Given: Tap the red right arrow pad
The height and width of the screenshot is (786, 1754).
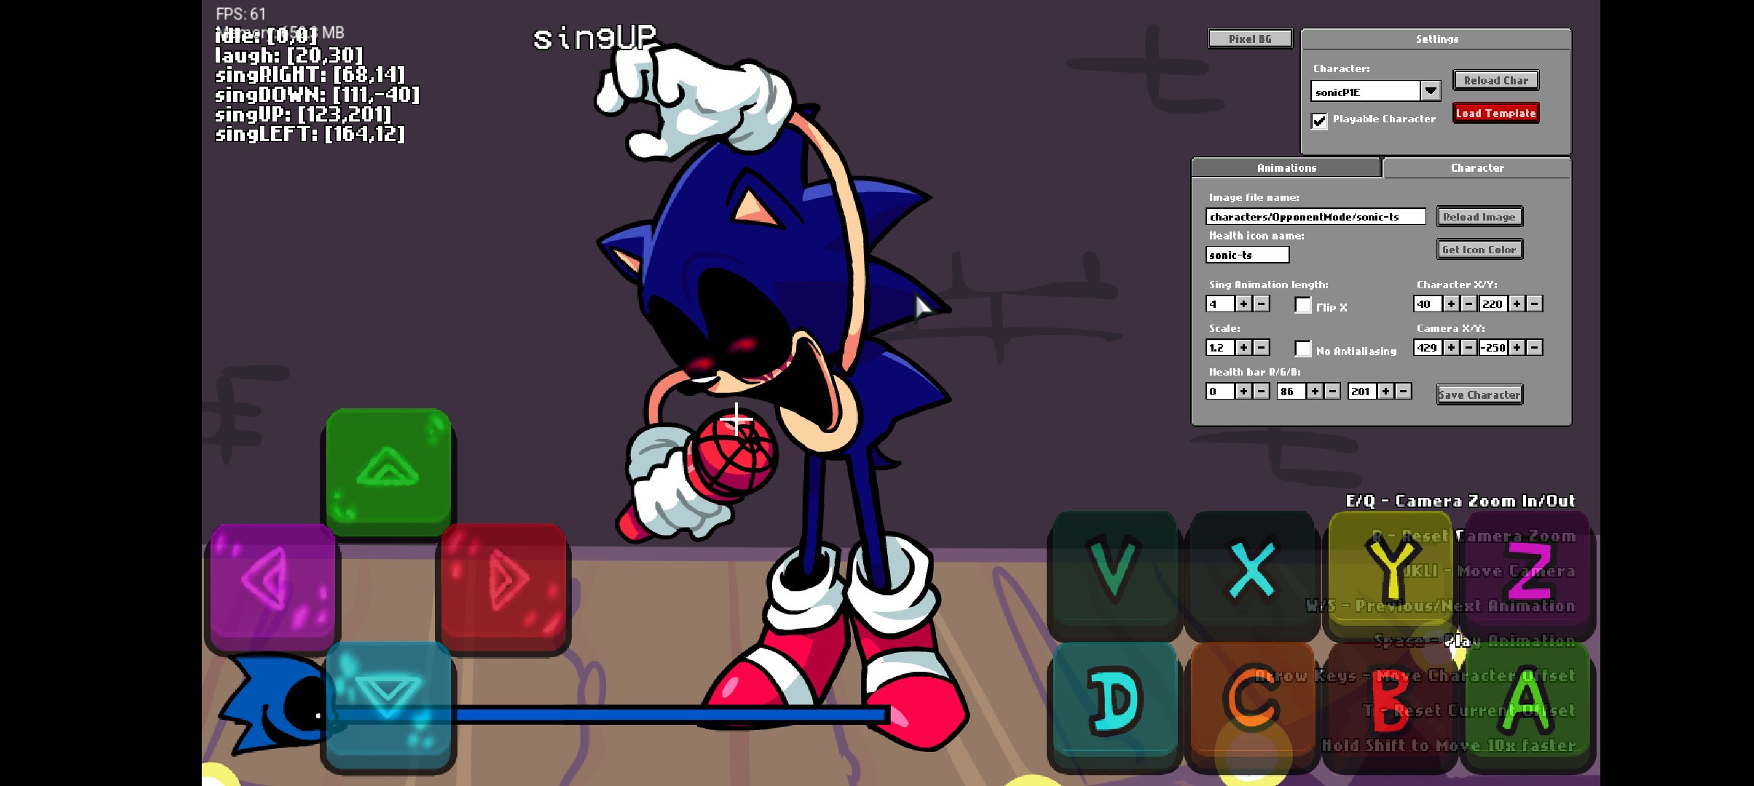Looking at the screenshot, I should tap(503, 586).
